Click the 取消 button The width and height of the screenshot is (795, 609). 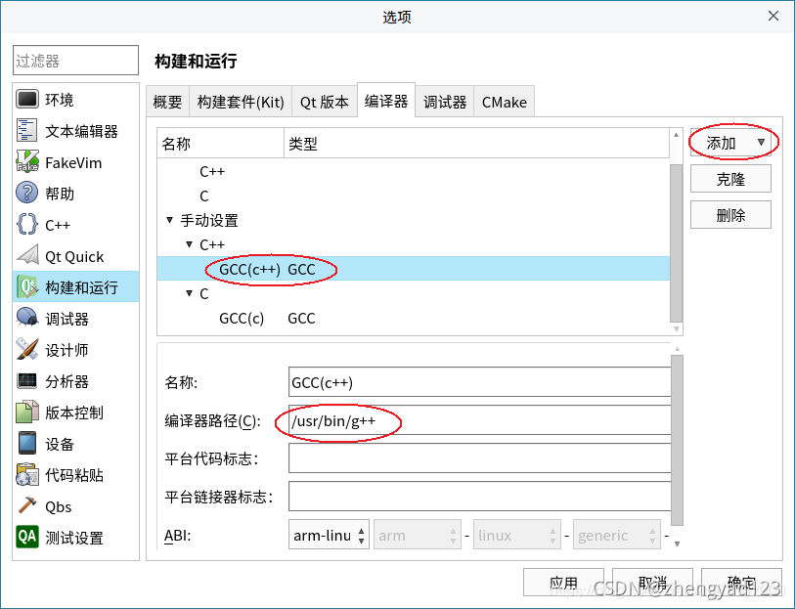[652, 583]
